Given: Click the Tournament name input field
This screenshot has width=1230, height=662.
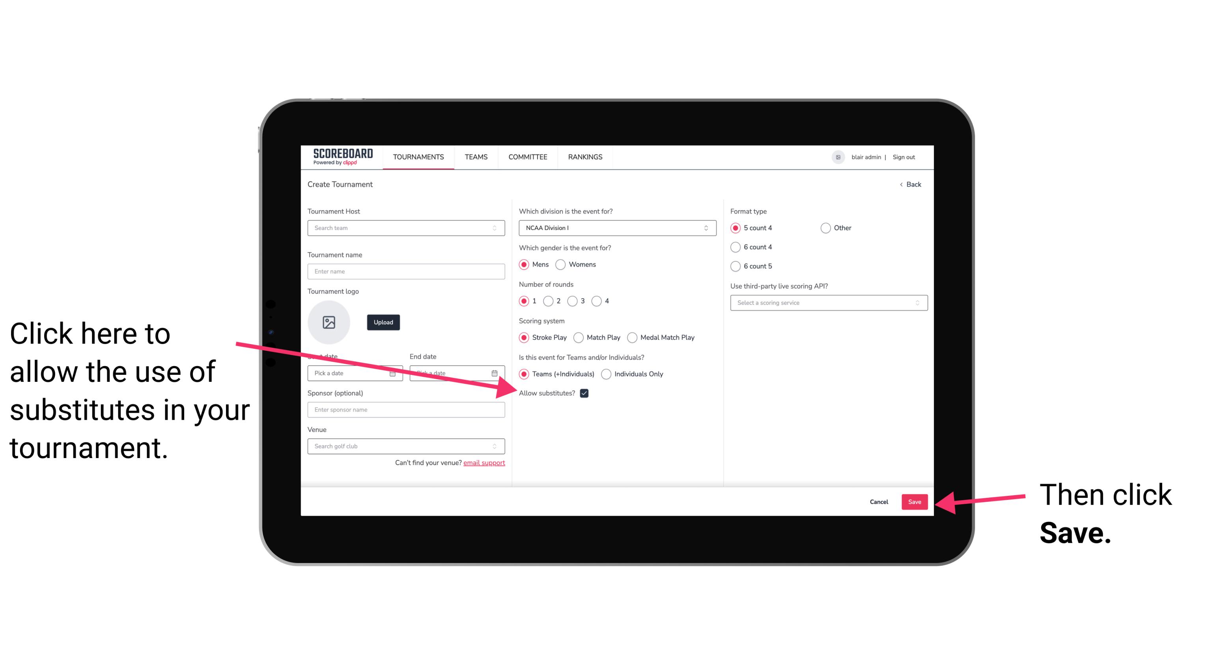Looking at the screenshot, I should pyautogui.click(x=406, y=271).
